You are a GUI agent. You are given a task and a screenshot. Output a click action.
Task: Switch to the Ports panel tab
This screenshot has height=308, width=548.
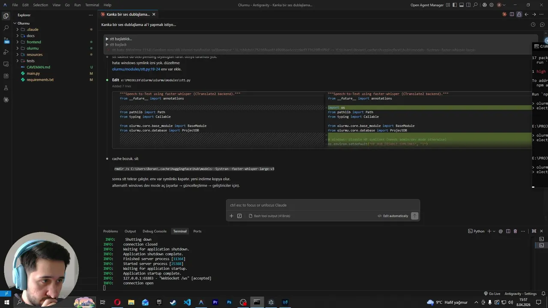click(x=197, y=231)
